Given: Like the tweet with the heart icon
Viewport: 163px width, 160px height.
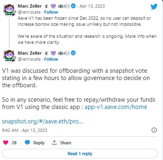Looking at the screenshot, I should coord(6,142).
